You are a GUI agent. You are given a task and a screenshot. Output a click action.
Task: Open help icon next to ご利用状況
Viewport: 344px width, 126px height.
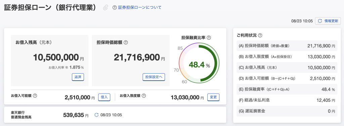pos(260,35)
